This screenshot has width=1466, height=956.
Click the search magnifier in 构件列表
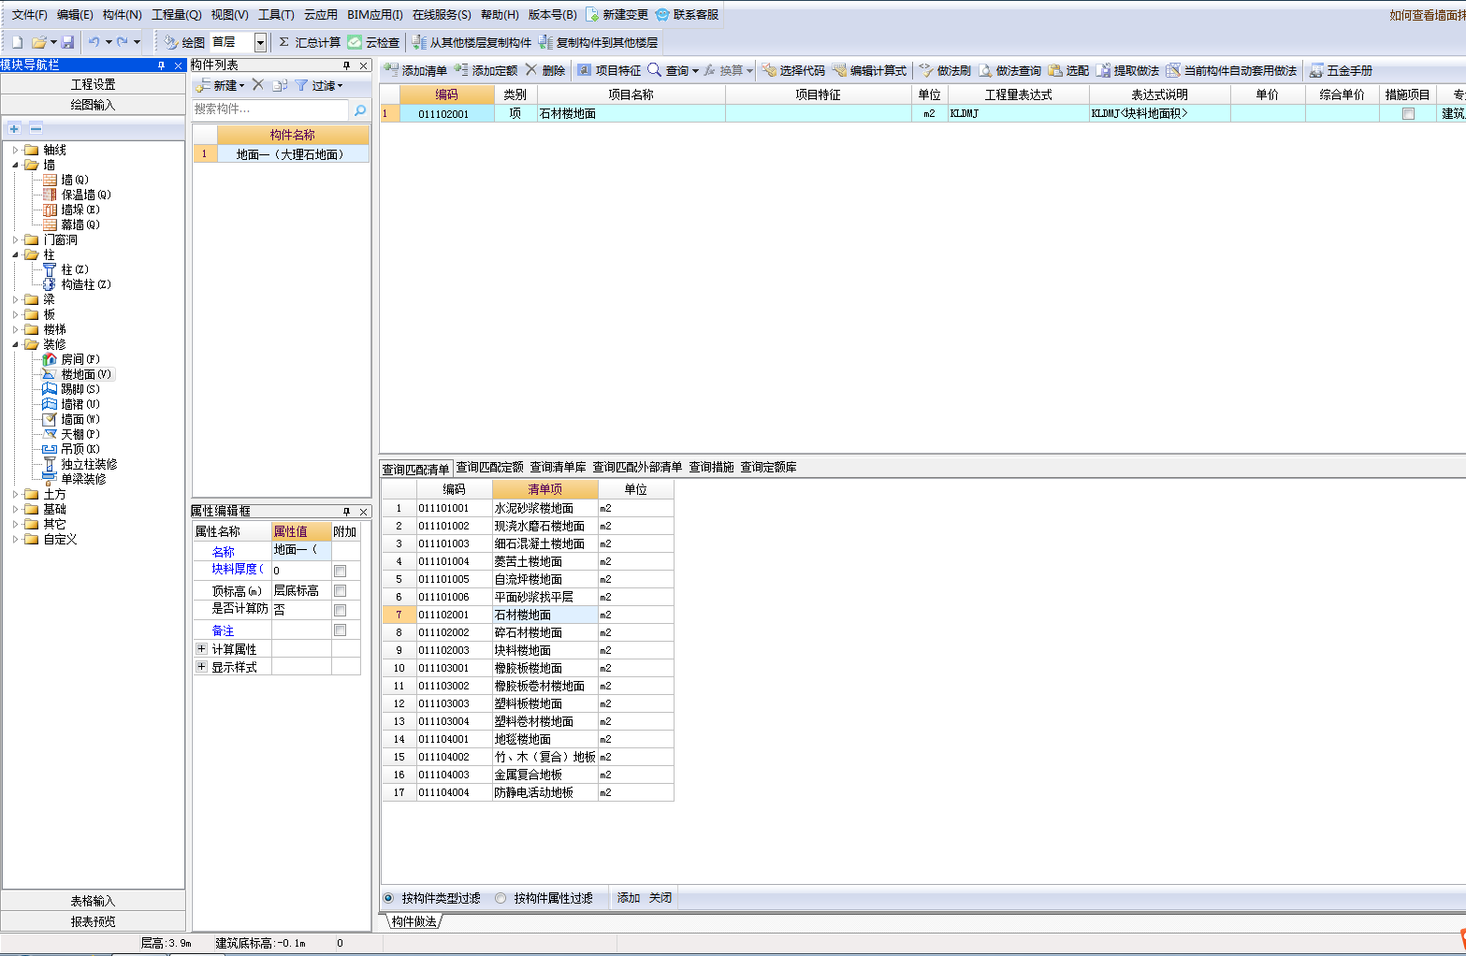pyautogui.click(x=360, y=109)
